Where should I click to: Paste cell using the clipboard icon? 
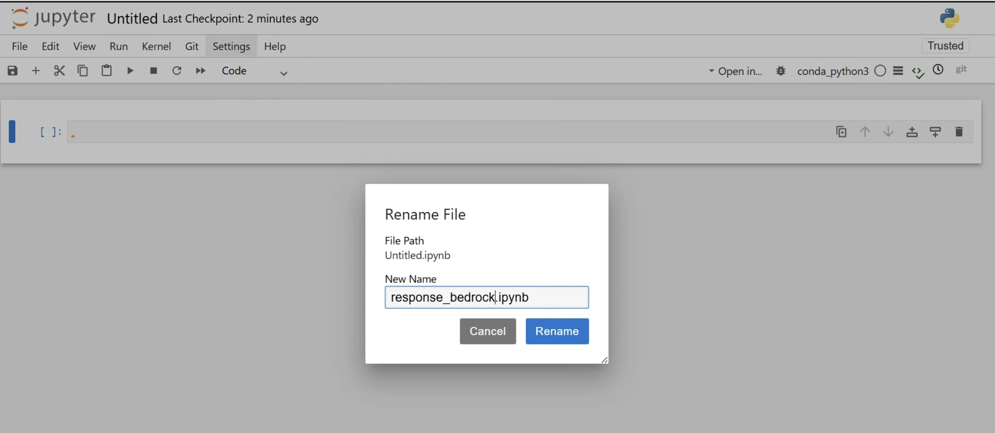coord(107,70)
